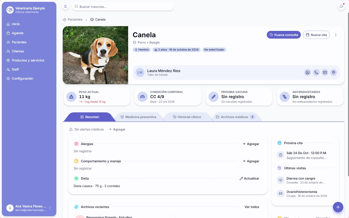Schedule a Nueva cita

point(316,35)
